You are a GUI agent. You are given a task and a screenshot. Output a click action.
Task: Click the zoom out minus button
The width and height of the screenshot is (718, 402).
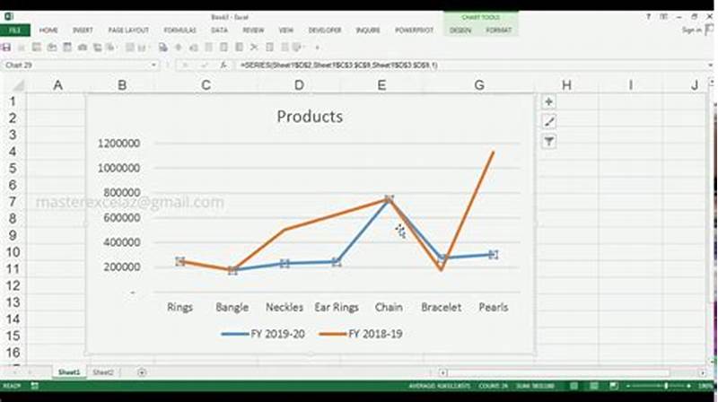click(x=628, y=386)
